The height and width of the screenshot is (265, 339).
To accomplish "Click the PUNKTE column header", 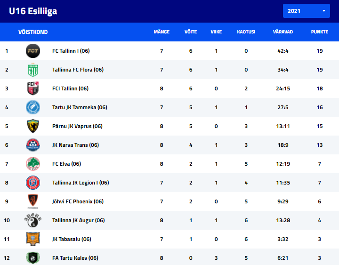I will 320,32.
